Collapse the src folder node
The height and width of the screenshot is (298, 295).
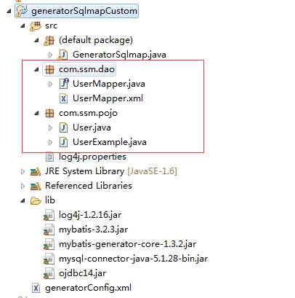coord(23,26)
